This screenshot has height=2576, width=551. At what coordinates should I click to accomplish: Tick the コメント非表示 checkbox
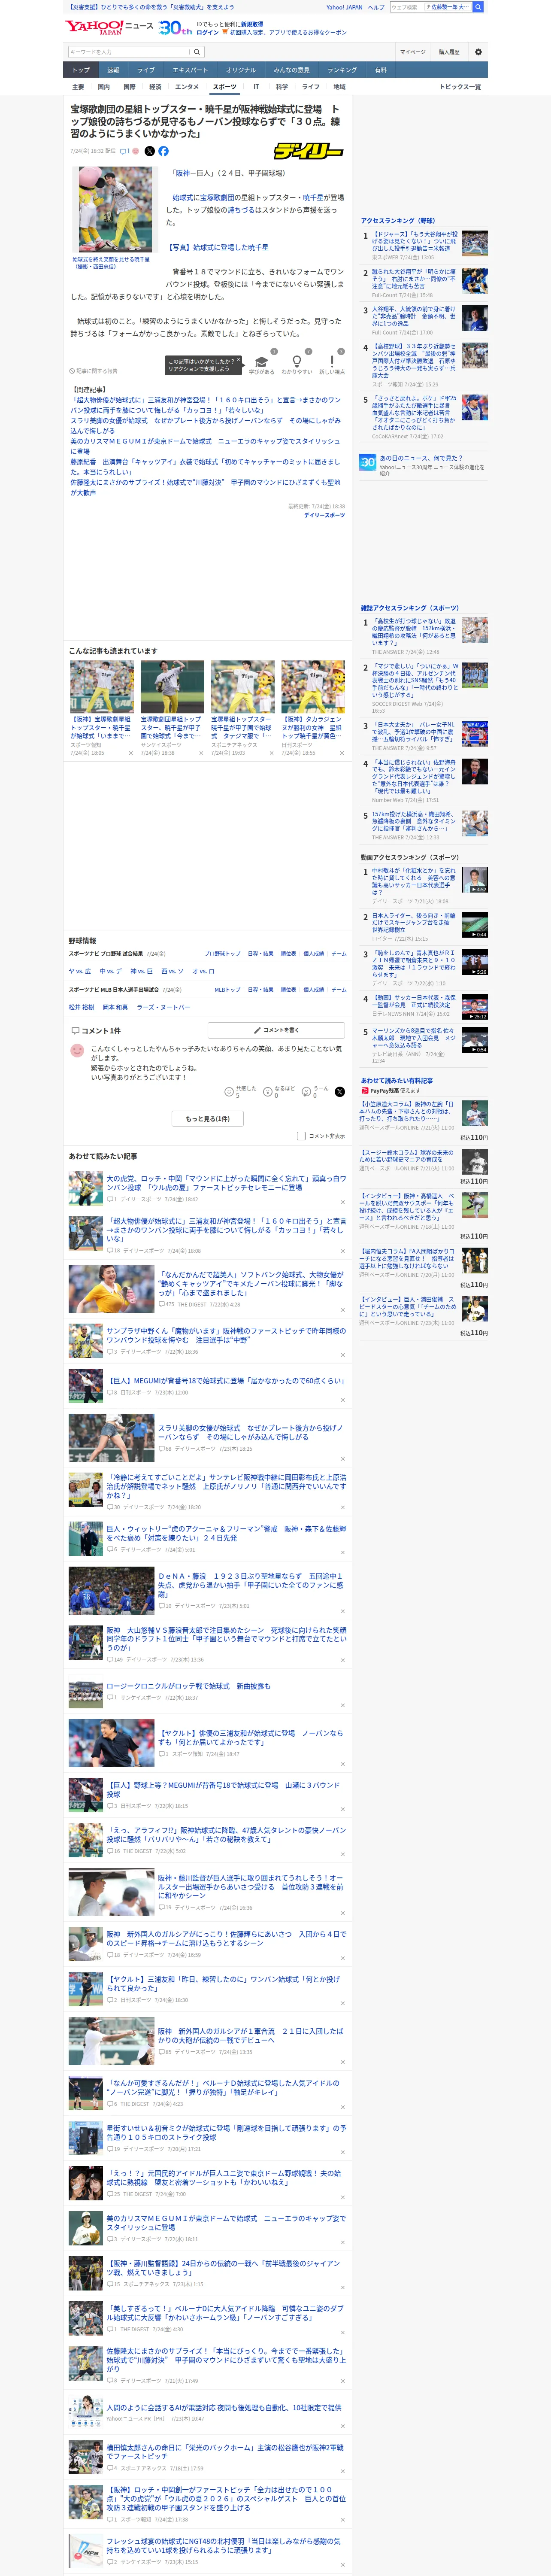tap(301, 1136)
